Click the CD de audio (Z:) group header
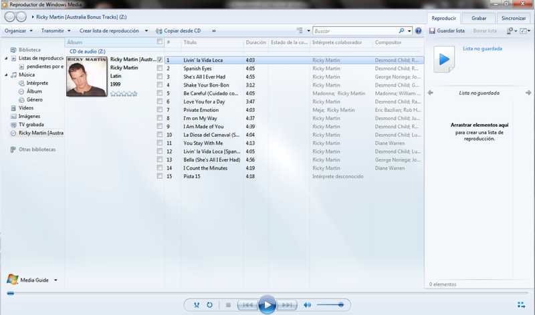The width and height of the screenshot is (535, 315). (88, 51)
